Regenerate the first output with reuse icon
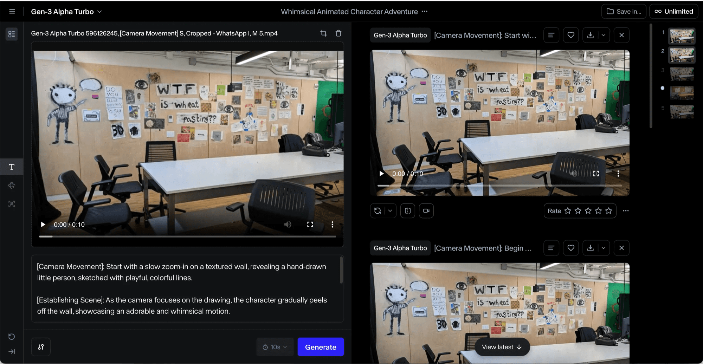 (378, 211)
